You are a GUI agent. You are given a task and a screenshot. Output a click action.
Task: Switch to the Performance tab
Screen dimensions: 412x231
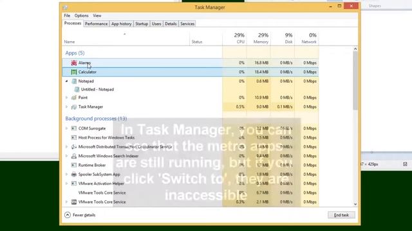coord(96,24)
